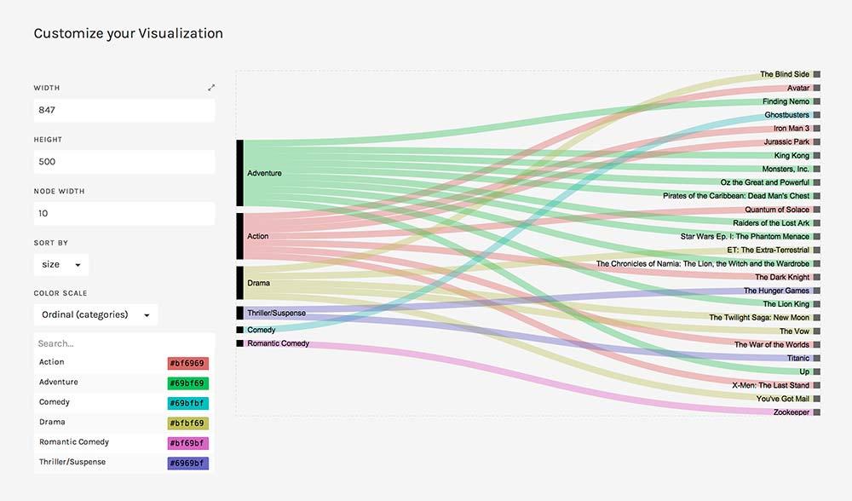Click the gray node square beside Avatar

(816, 88)
